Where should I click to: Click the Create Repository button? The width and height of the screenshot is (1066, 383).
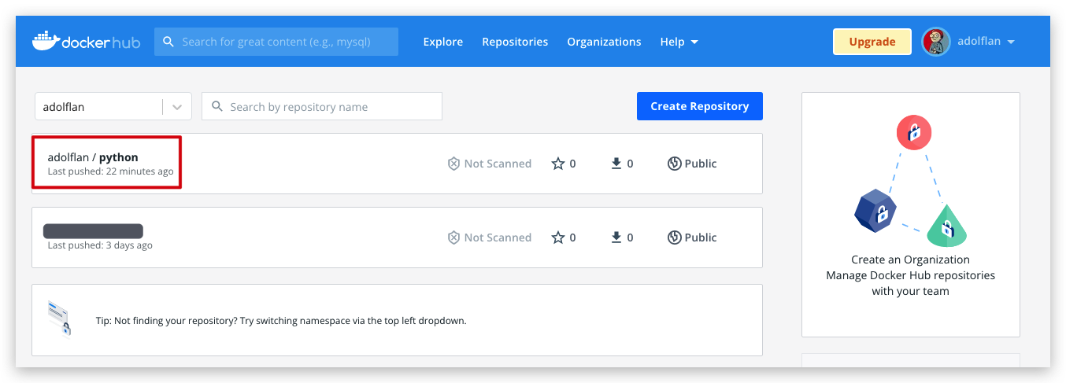pos(700,106)
